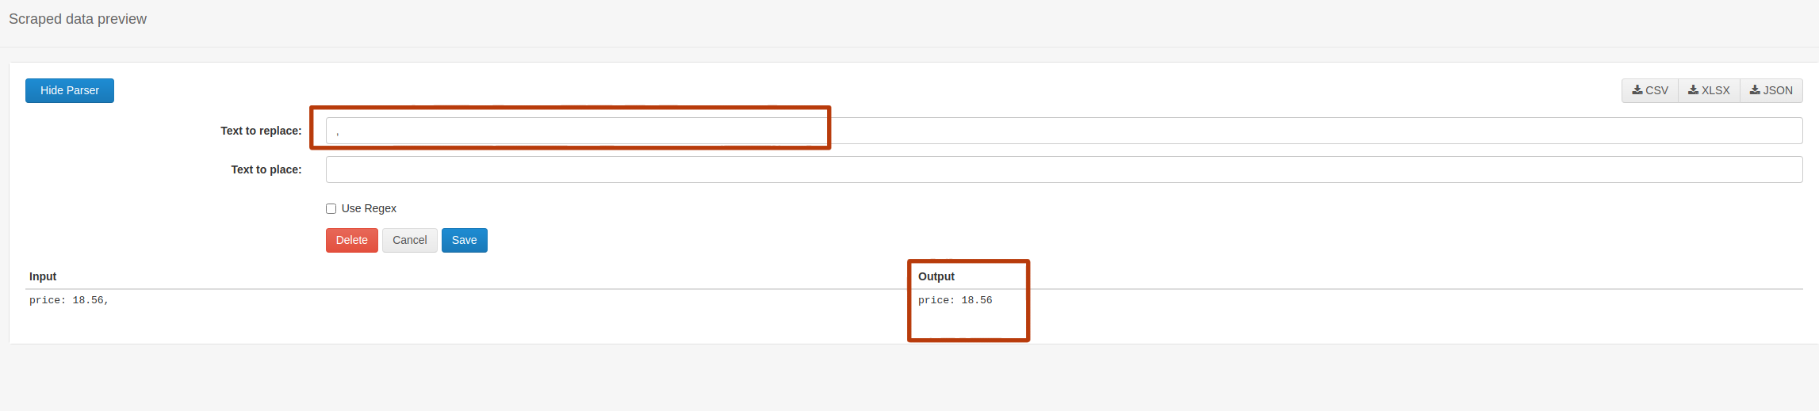
Task: Select the Output column header
Action: point(936,276)
